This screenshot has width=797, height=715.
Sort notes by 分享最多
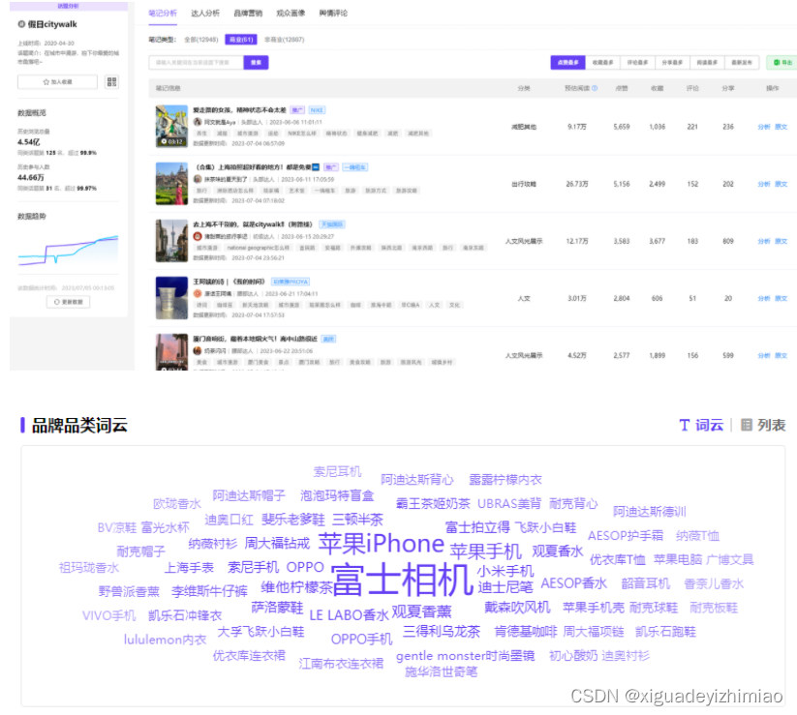click(x=672, y=63)
